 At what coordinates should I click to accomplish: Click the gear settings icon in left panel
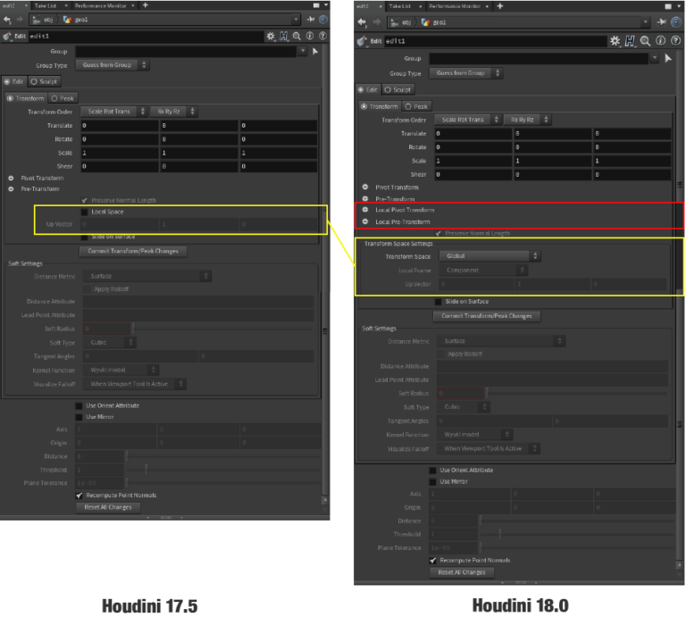(271, 36)
